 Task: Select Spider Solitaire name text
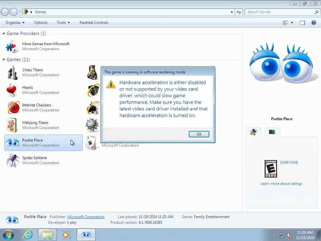(x=34, y=158)
